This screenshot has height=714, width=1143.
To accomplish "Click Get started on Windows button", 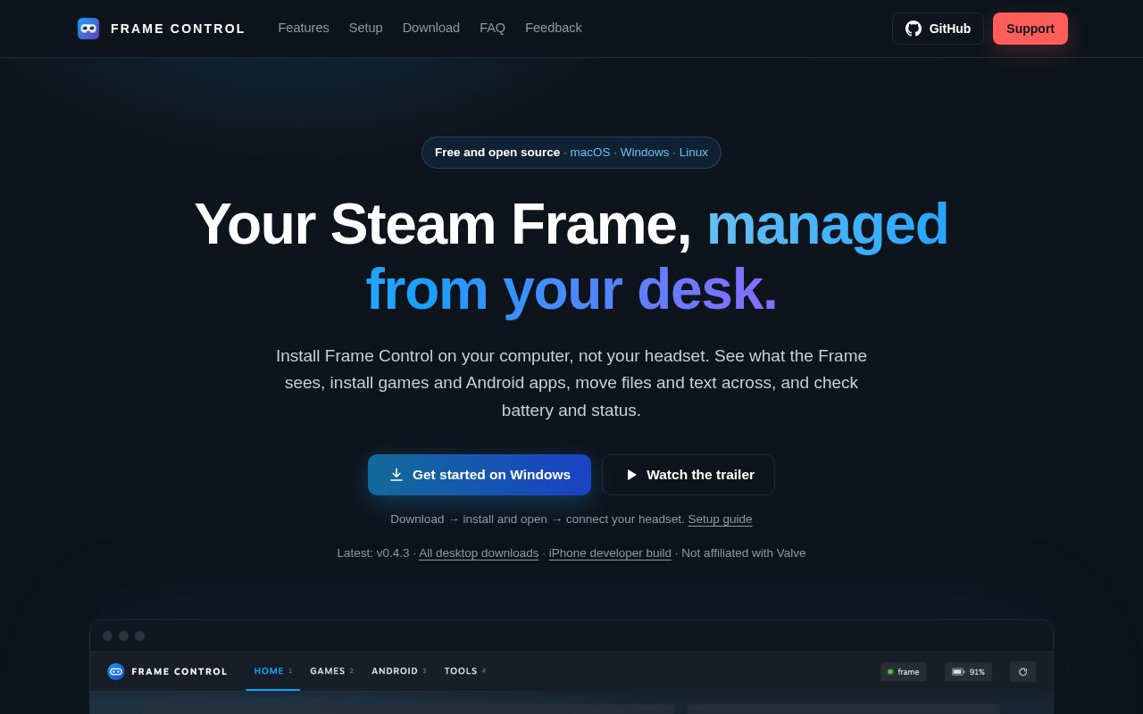I will (480, 475).
